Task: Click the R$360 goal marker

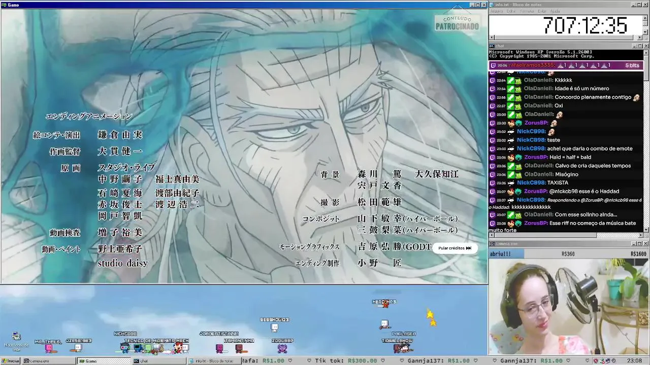Action: pos(568,254)
